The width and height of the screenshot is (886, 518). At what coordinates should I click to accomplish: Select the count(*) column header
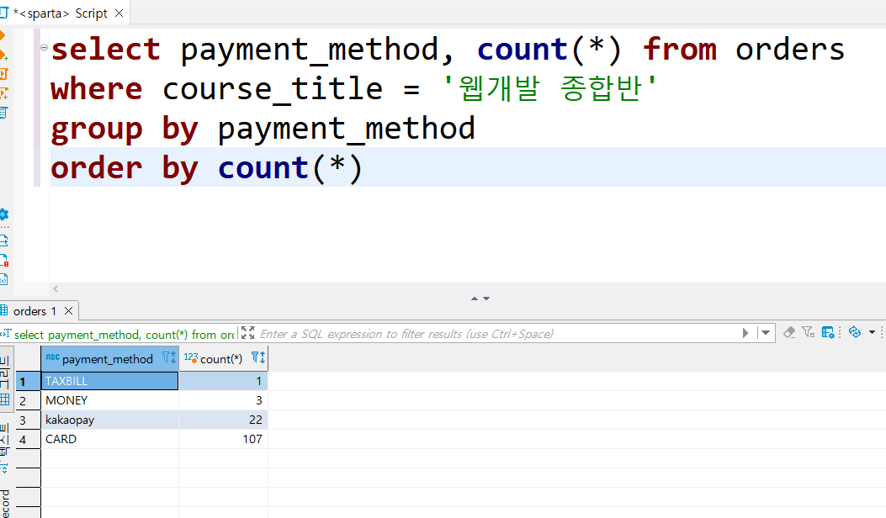(x=221, y=359)
